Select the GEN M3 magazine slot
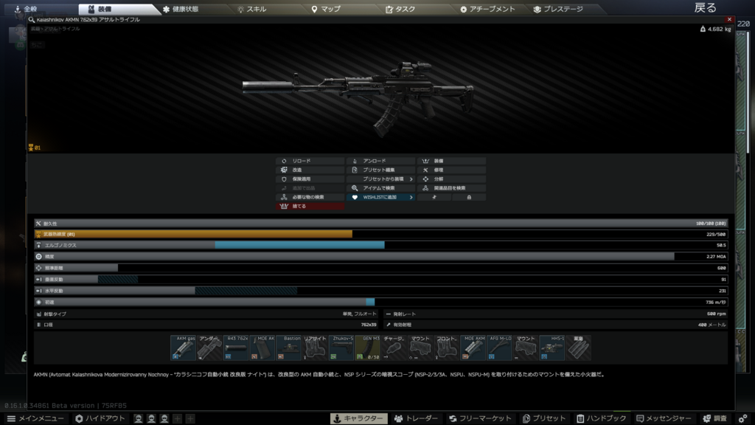 367,348
